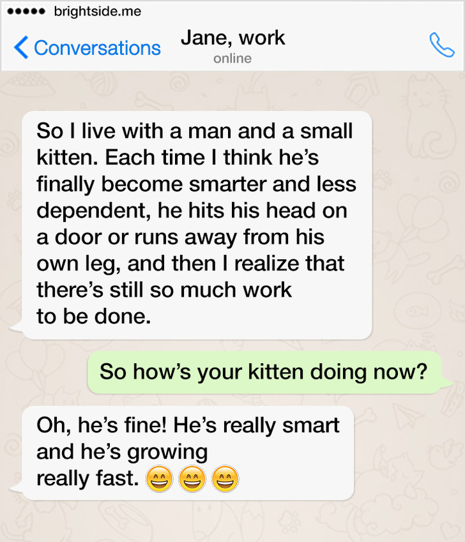The height and width of the screenshot is (542, 465).
Task: Open the Jane, work contact title
Action: [x=232, y=37]
